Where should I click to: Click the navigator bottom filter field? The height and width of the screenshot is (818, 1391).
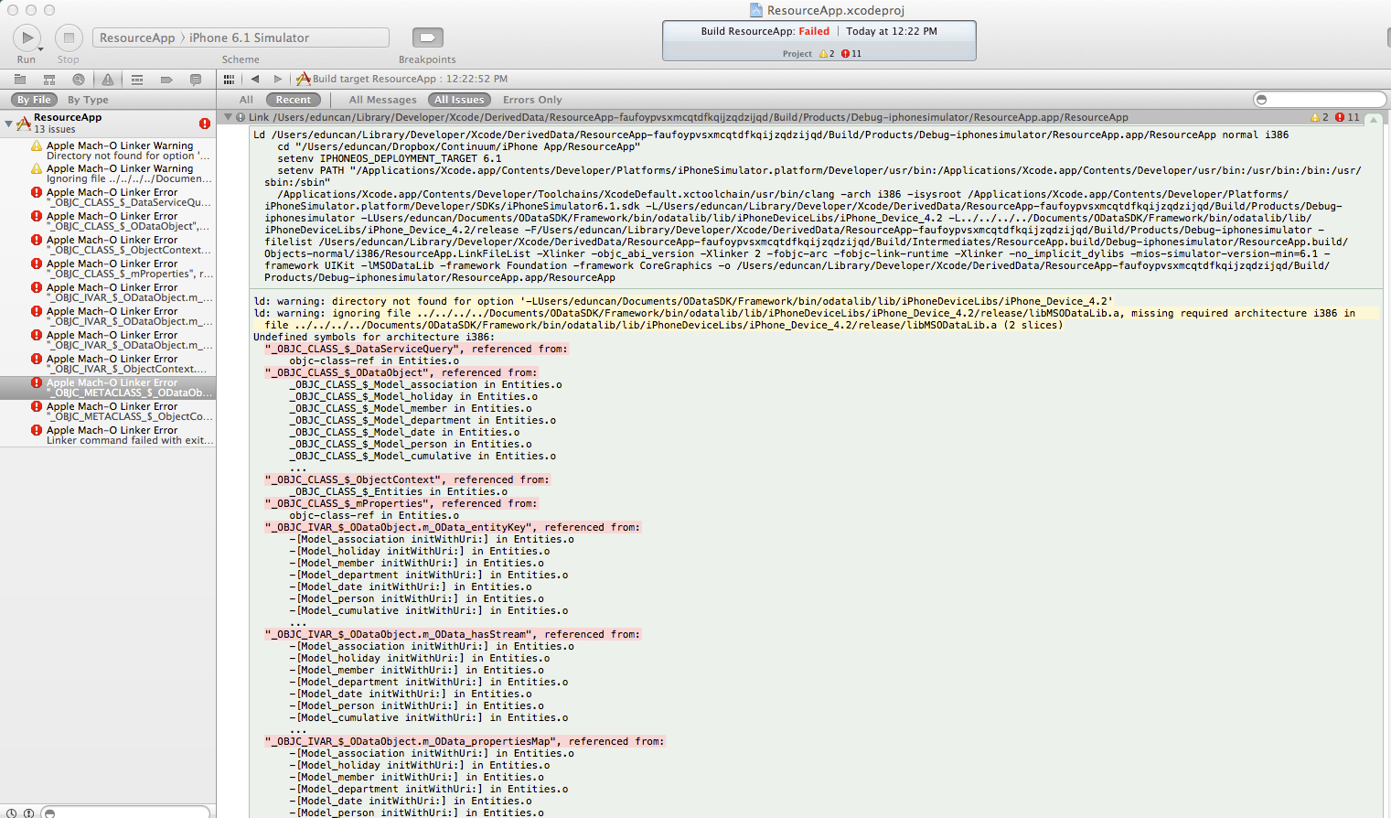(125, 813)
